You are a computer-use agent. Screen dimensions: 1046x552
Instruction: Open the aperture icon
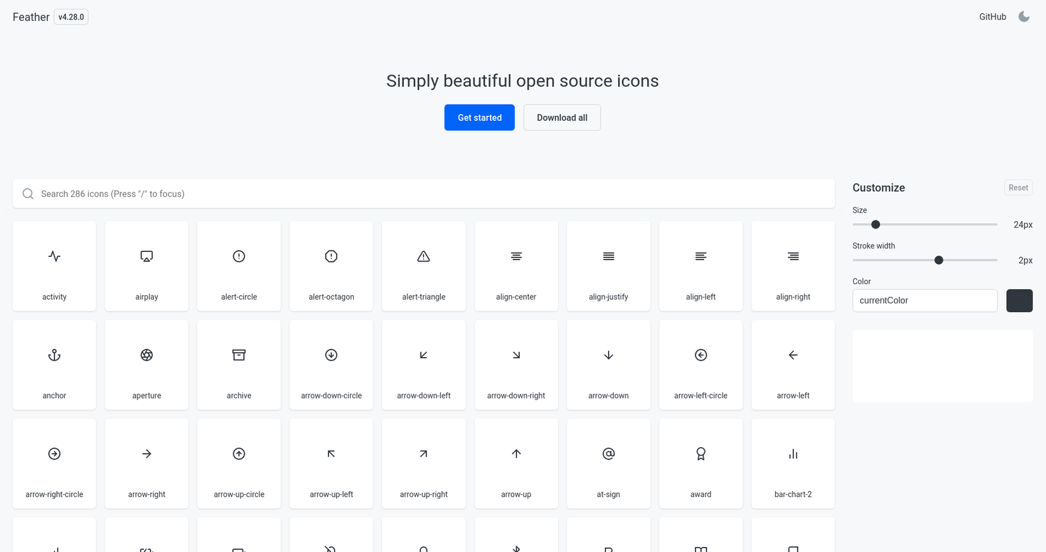point(146,365)
